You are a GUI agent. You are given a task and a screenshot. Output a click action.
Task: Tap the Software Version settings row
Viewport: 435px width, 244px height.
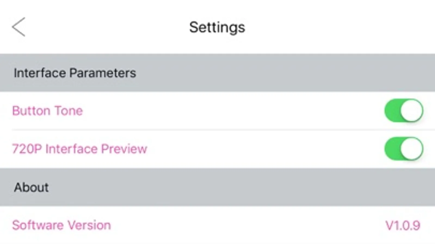[x=217, y=225]
